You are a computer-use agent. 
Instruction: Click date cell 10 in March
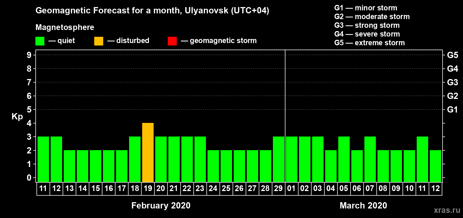click(x=409, y=189)
